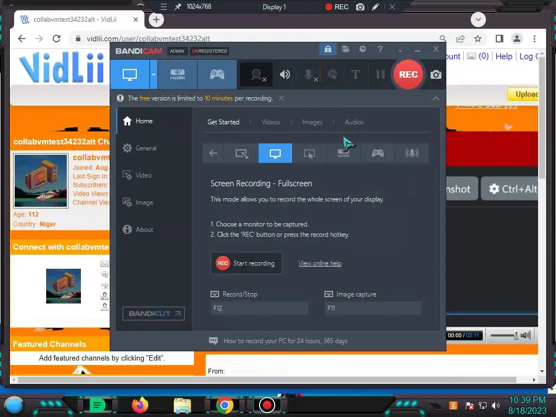Click Chrome address bar URL
Screen dimensions: 556x417
[148, 39]
